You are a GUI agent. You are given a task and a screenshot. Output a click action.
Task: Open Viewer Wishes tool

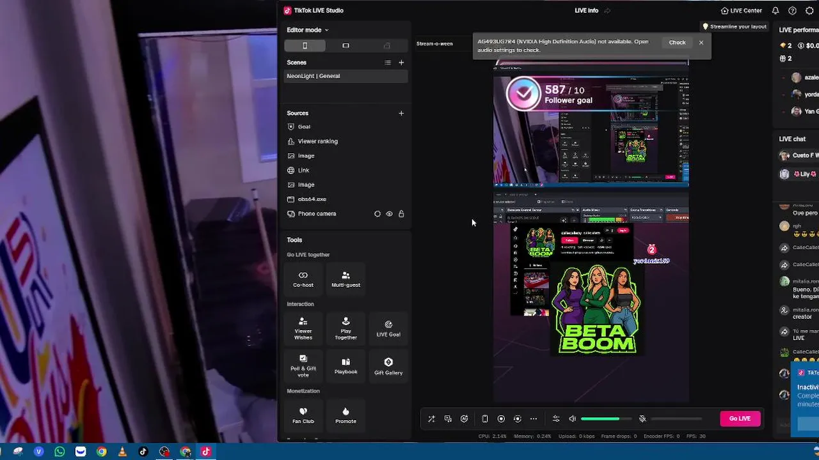(303, 328)
